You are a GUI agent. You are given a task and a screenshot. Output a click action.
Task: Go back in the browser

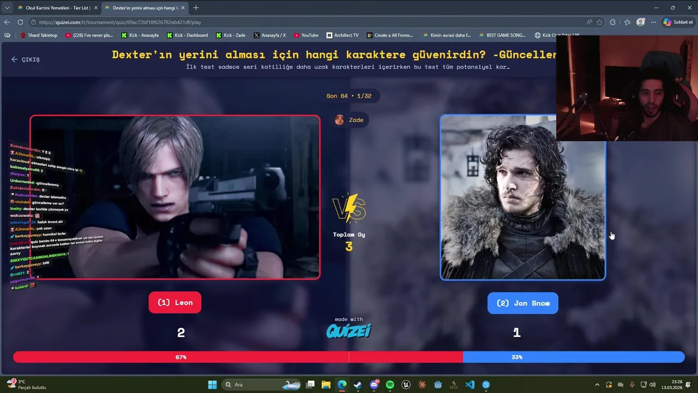7,22
